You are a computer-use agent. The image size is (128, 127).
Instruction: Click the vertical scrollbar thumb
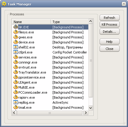pyautogui.click(x=91, y=60)
